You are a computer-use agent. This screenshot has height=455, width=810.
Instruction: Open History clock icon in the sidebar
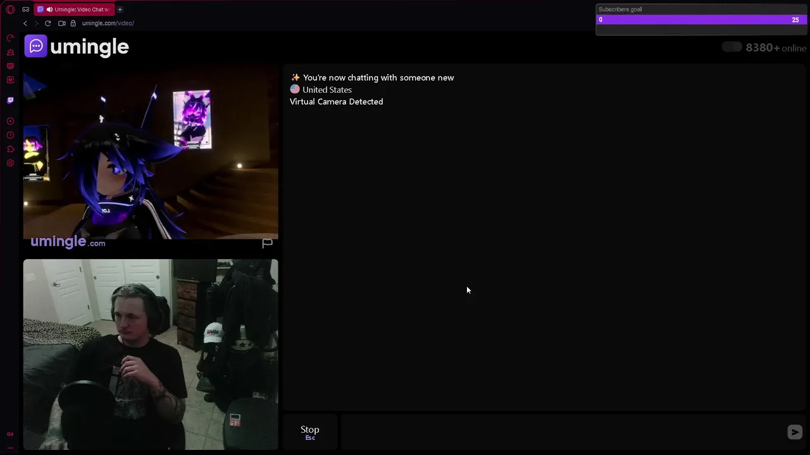[10, 135]
